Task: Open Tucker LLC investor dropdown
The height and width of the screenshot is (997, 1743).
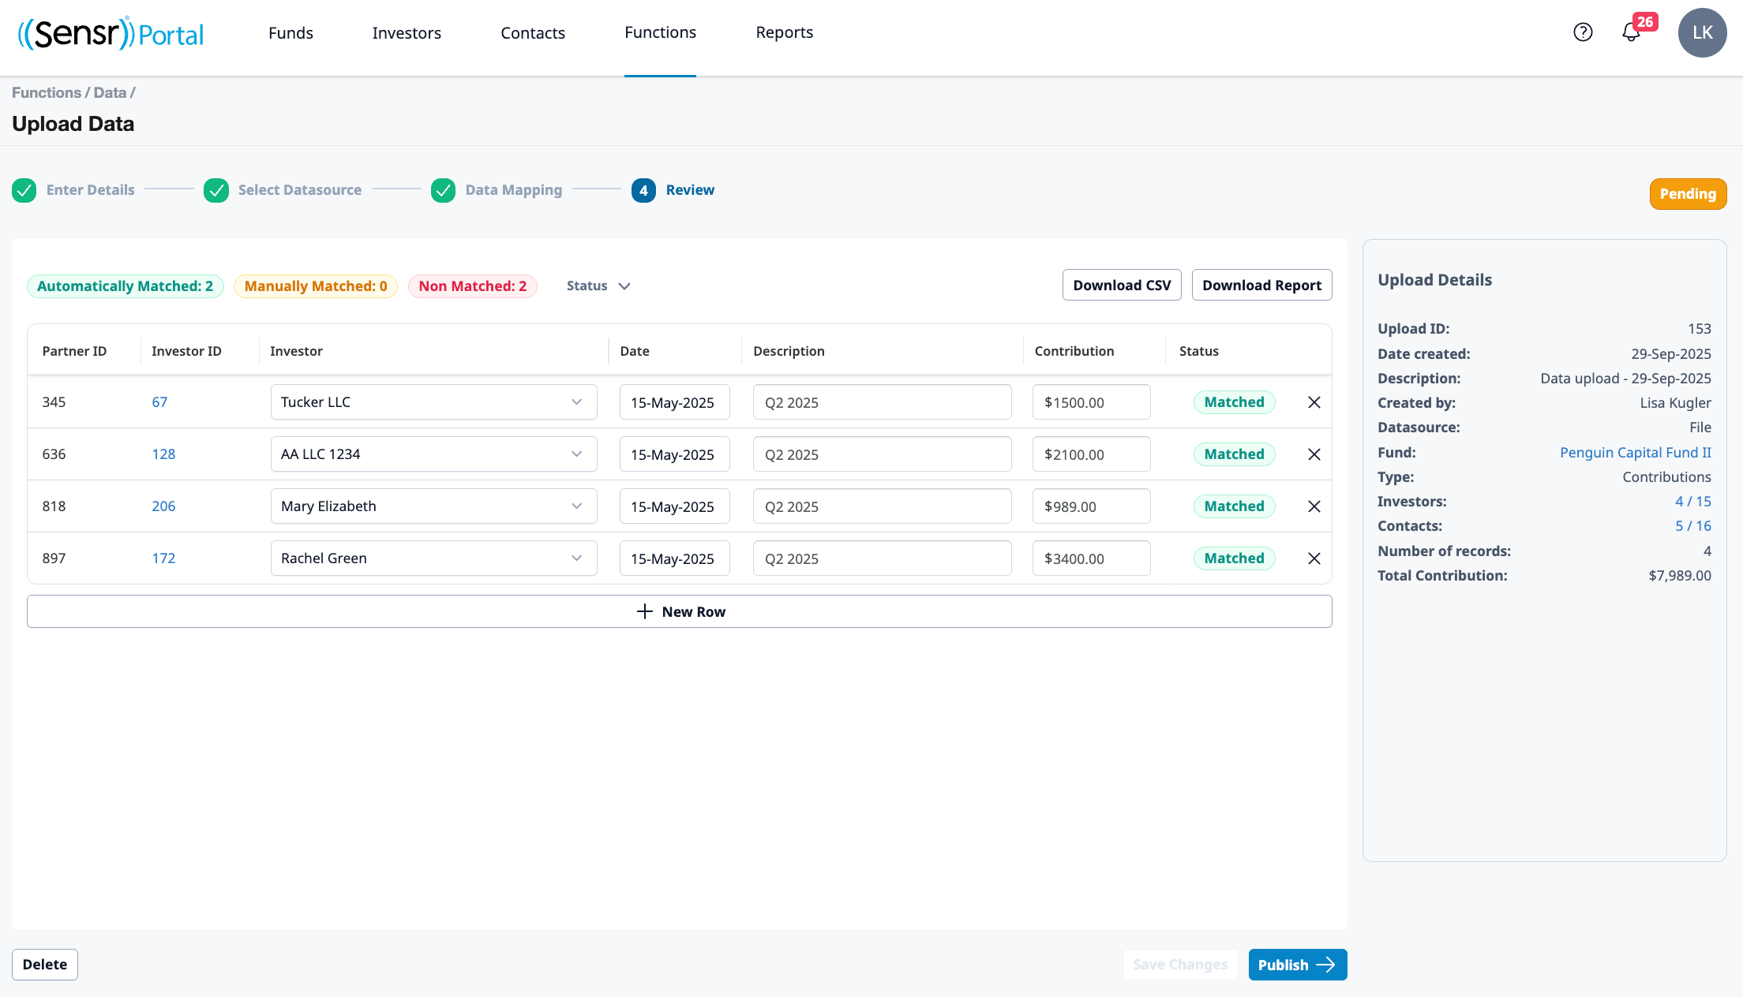Action: coord(433,402)
